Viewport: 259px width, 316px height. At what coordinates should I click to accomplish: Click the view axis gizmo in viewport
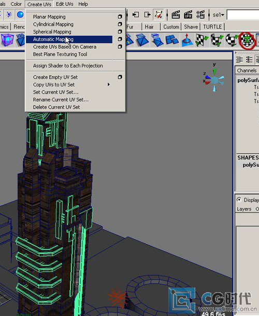point(214,79)
